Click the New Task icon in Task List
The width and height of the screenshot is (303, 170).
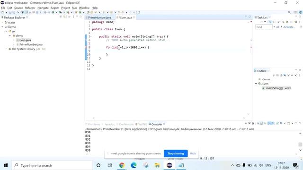(x=261, y=22)
